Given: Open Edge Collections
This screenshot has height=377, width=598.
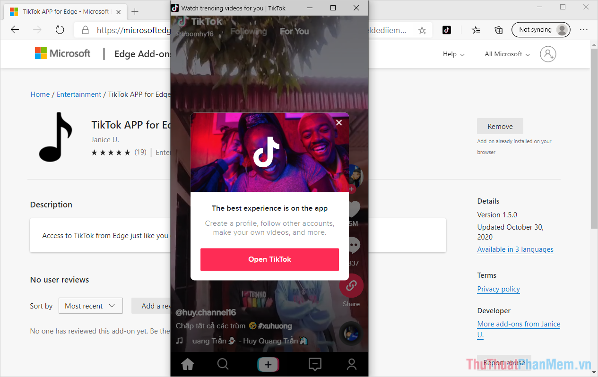Looking at the screenshot, I should pos(498,30).
